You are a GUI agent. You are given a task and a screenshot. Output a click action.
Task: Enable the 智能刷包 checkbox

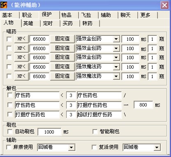(x=95, y=132)
